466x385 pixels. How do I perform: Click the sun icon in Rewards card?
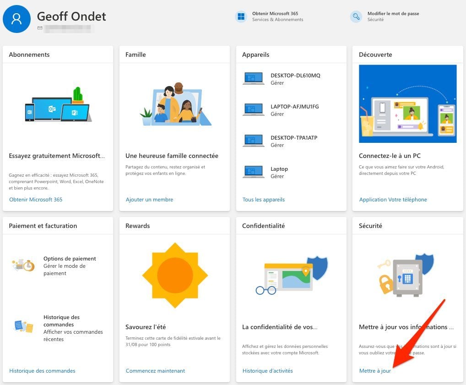[175, 275]
